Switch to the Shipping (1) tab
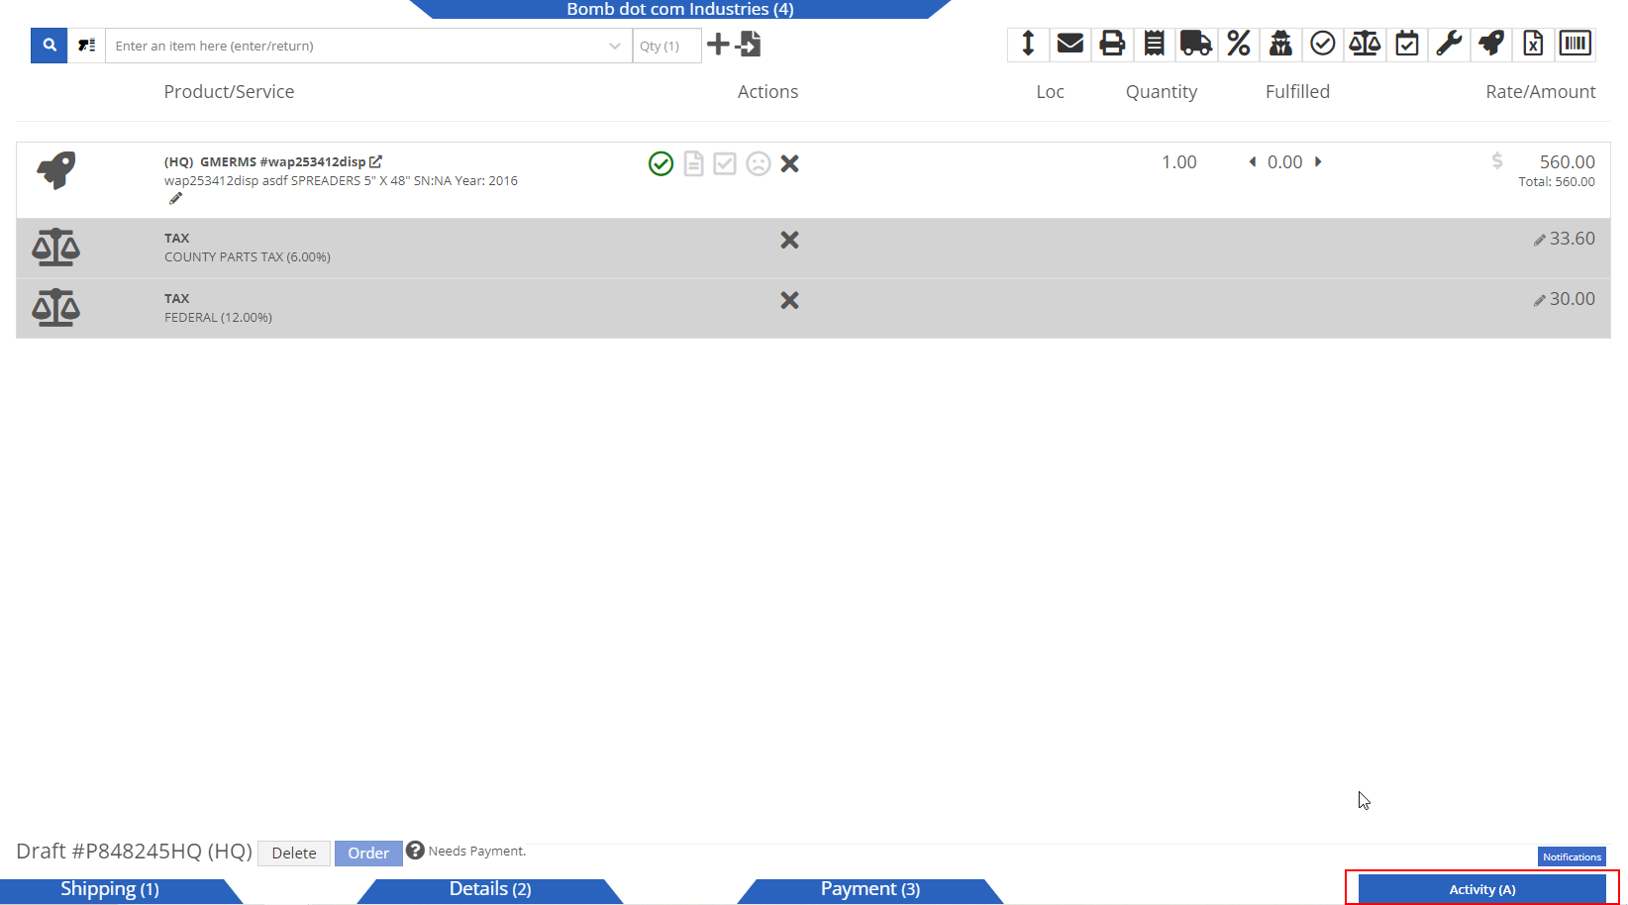Image resolution: width=1628 pixels, height=905 pixels. (110, 889)
